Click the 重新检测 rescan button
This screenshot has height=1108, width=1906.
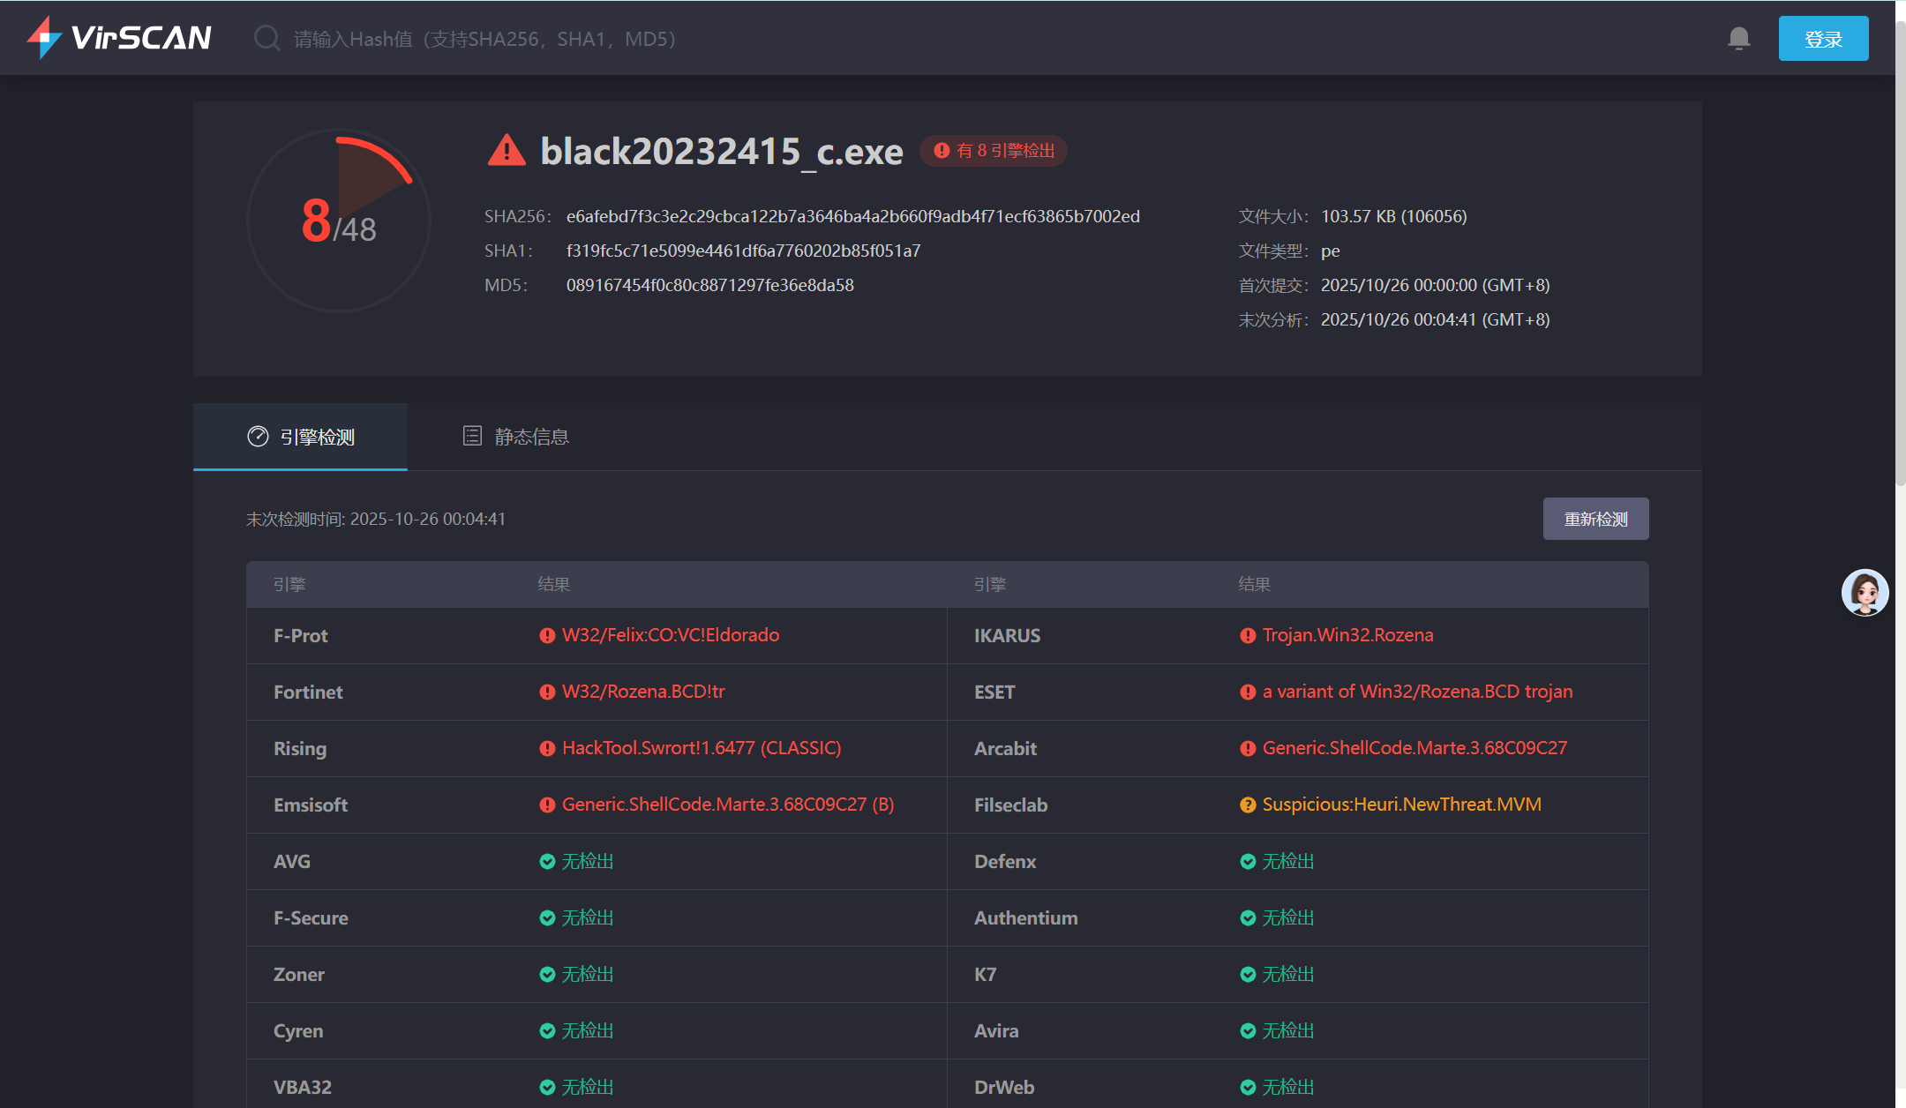coord(1595,519)
